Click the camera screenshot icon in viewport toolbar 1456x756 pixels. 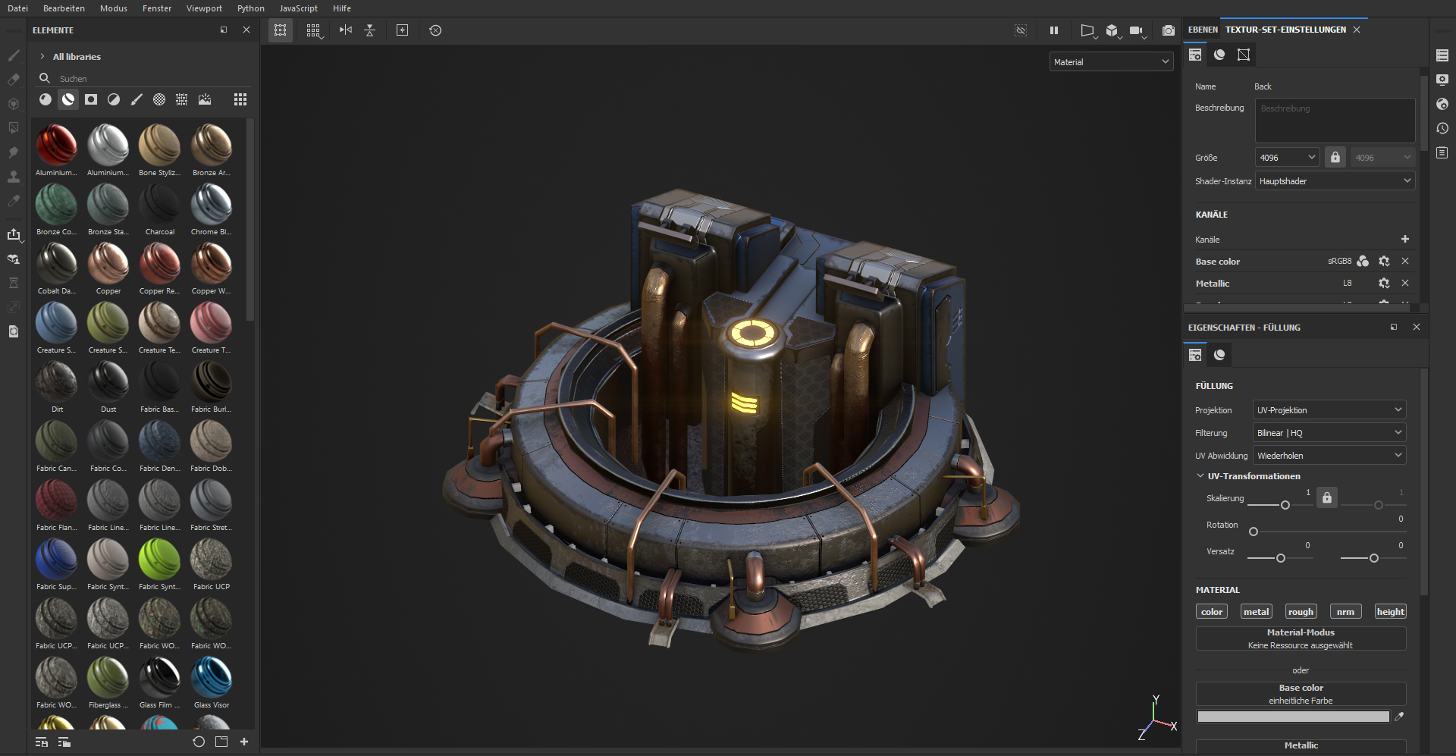(x=1168, y=30)
